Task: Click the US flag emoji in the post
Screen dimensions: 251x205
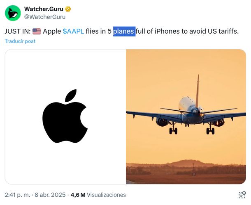Action: tap(37, 32)
